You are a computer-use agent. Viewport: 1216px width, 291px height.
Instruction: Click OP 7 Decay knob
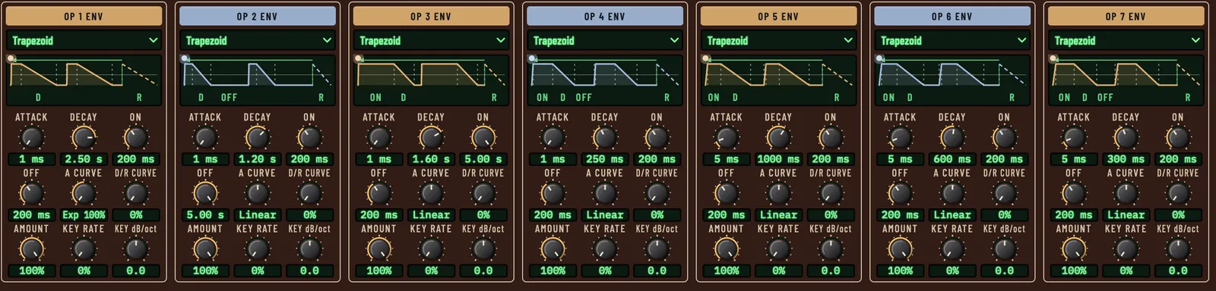point(1126,138)
